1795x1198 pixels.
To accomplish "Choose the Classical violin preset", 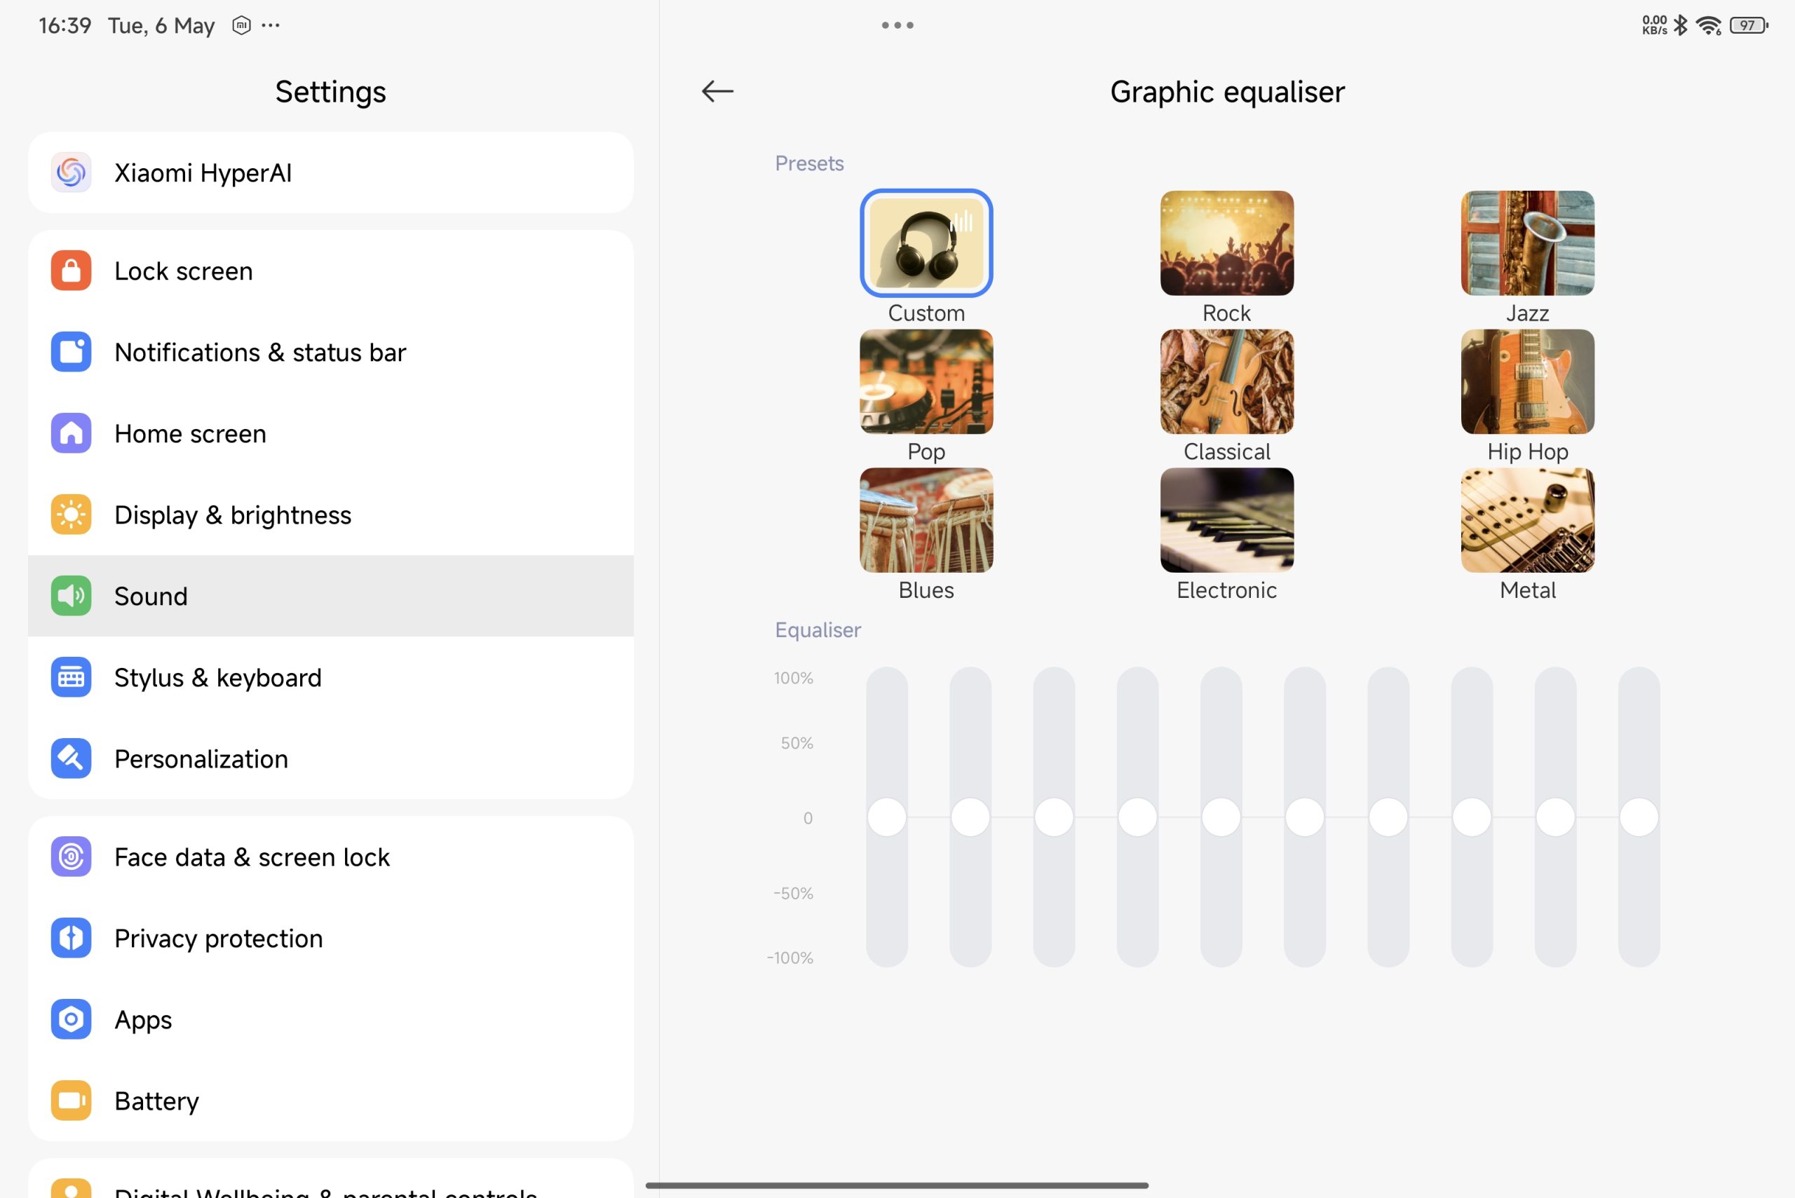I will (x=1226, y=381).
